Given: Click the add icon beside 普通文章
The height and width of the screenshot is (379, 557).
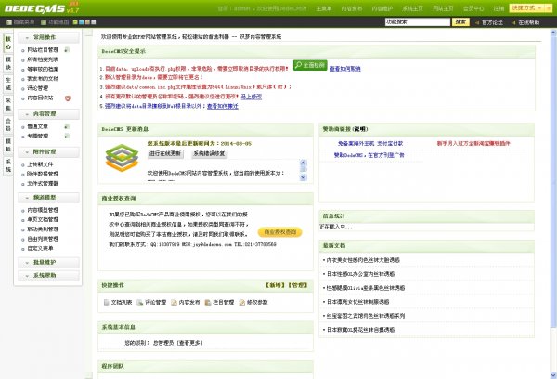Looking at the screenshot, I should [67, 126].
